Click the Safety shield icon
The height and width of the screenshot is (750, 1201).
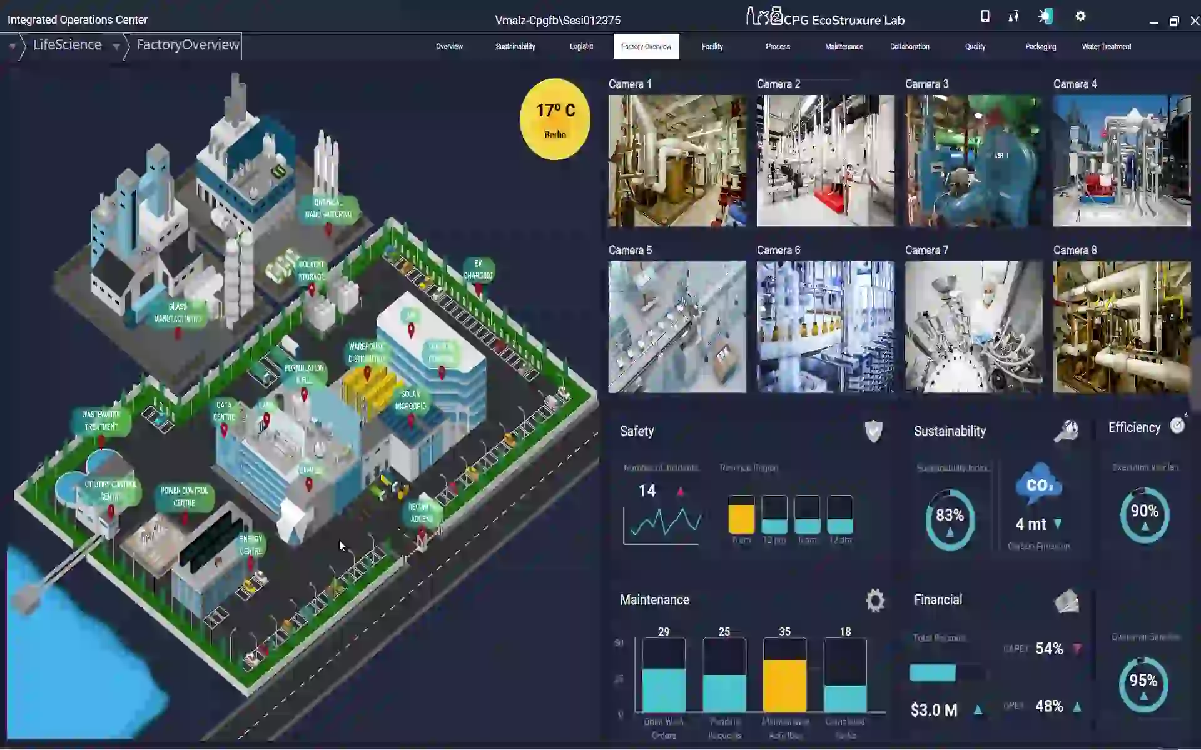tap(873, 431)
